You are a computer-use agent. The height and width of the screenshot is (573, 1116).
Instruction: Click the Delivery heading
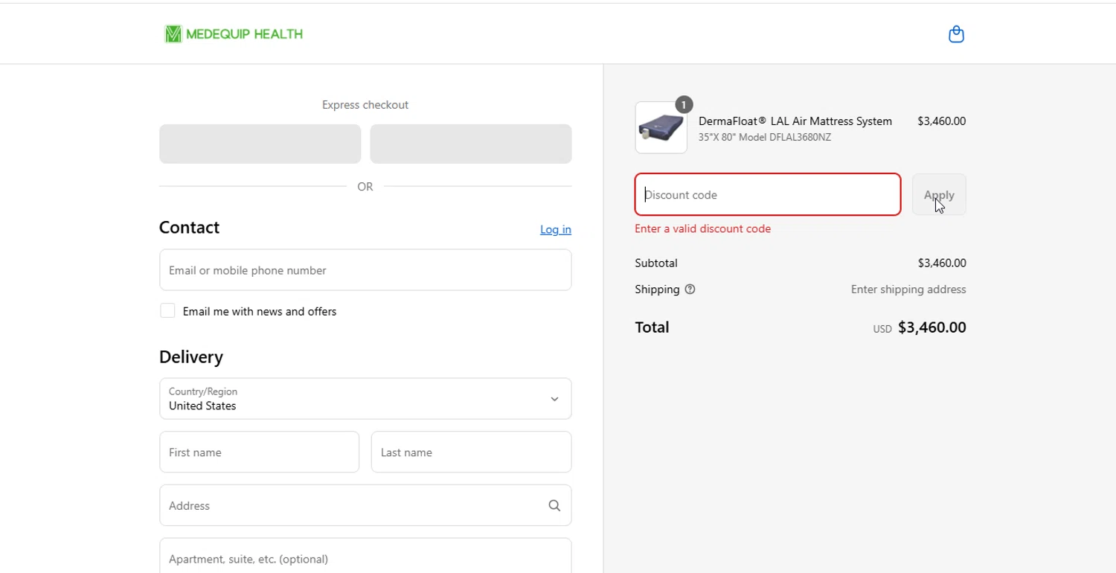[x=191, y=356]
